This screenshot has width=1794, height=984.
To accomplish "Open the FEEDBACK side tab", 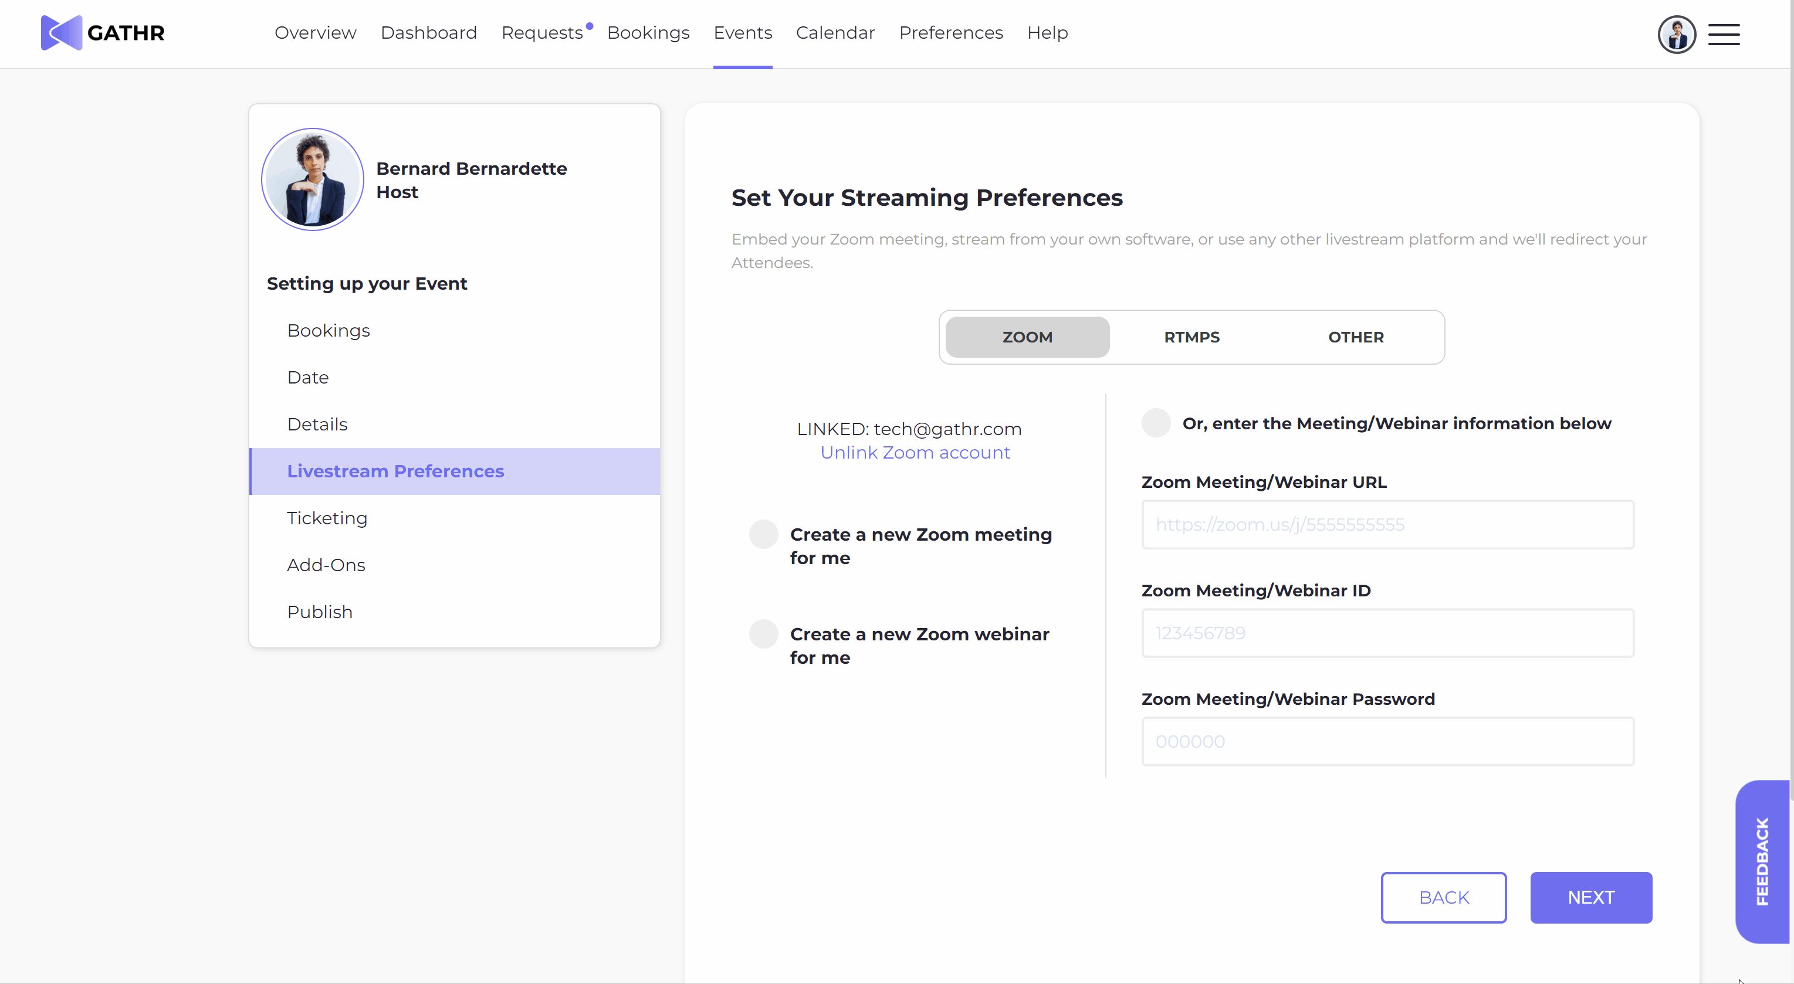I will pos(1762,861).
